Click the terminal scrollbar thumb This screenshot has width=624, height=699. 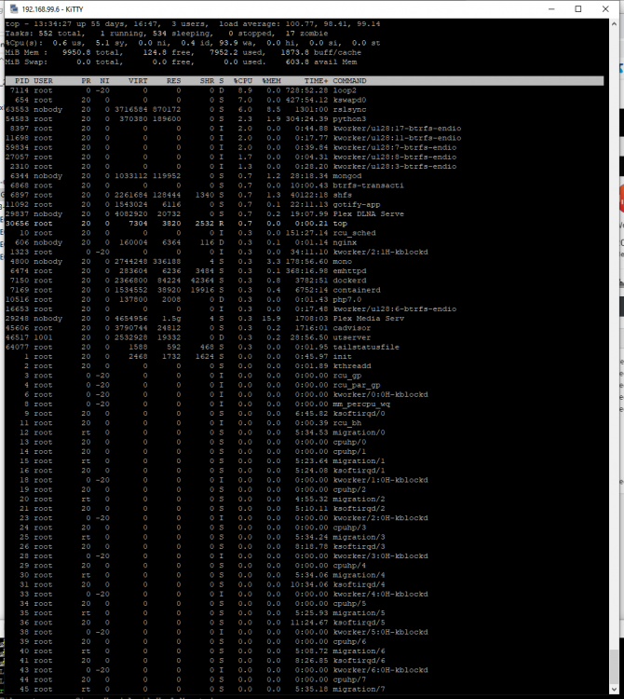614,666
